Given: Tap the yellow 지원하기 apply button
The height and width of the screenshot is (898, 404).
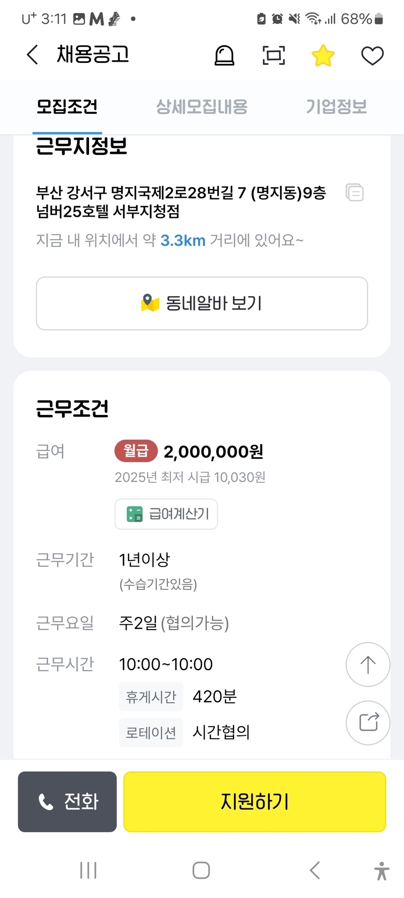Looking at the screenshot, I should coord(255,802).
